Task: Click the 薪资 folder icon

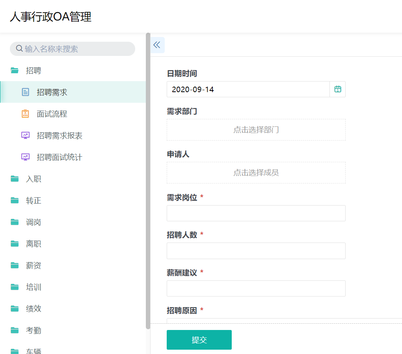Action: point(15,265)
